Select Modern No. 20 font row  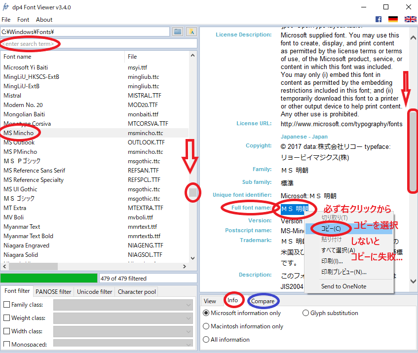95,105
